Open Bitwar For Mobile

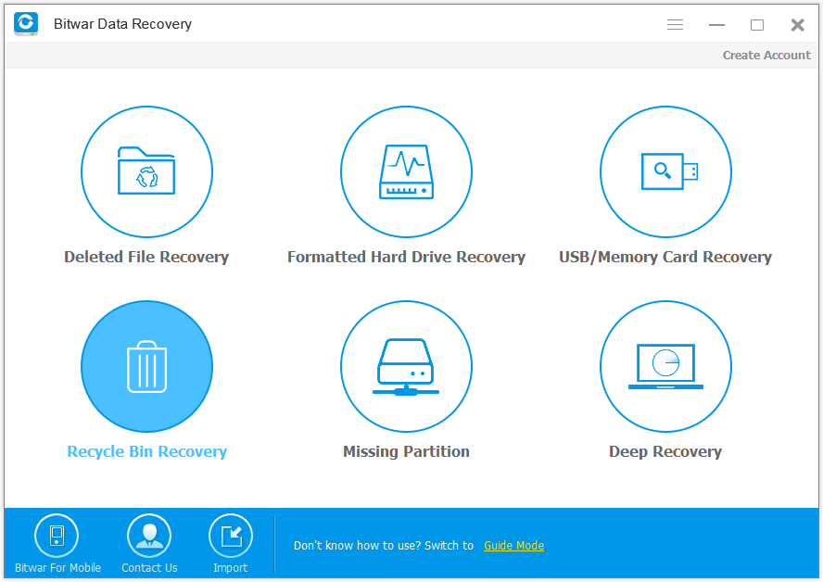(x=57, y=536)
